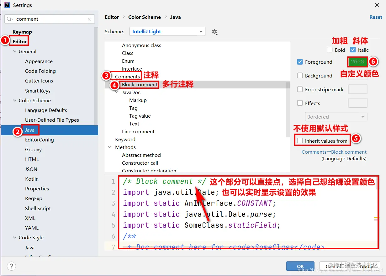Click the Reset link
This screenshot has height=276, width=386.
click(376, 17)
